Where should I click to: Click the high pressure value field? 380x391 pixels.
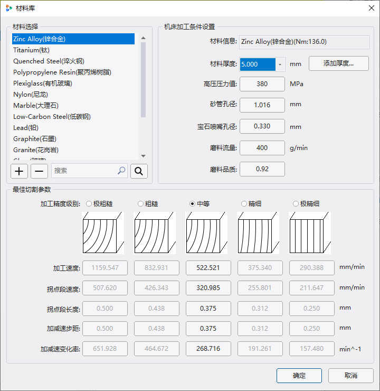(x=262, y=83)
